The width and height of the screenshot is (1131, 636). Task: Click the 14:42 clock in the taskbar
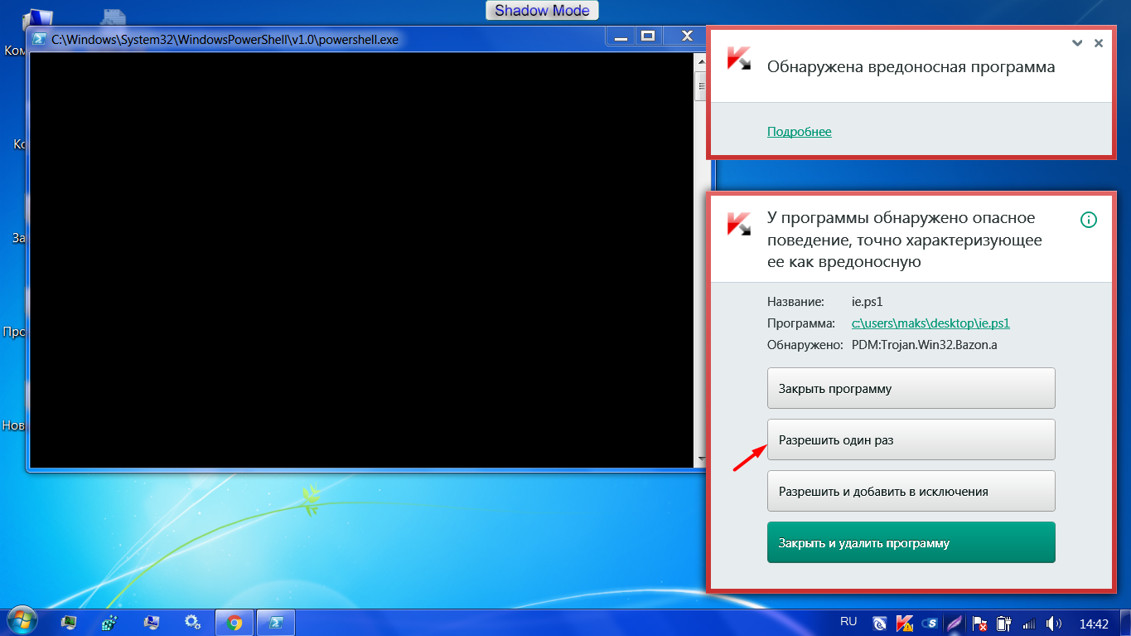click(x=1094, y=623)
